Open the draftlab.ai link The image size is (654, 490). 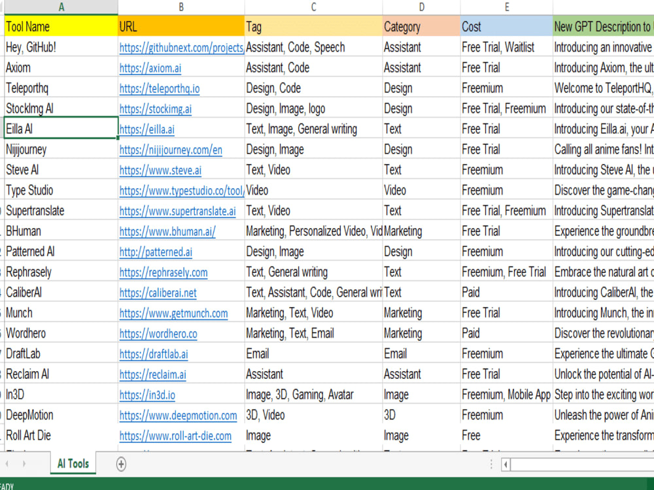pyautogui.click(x=154, y=353)
